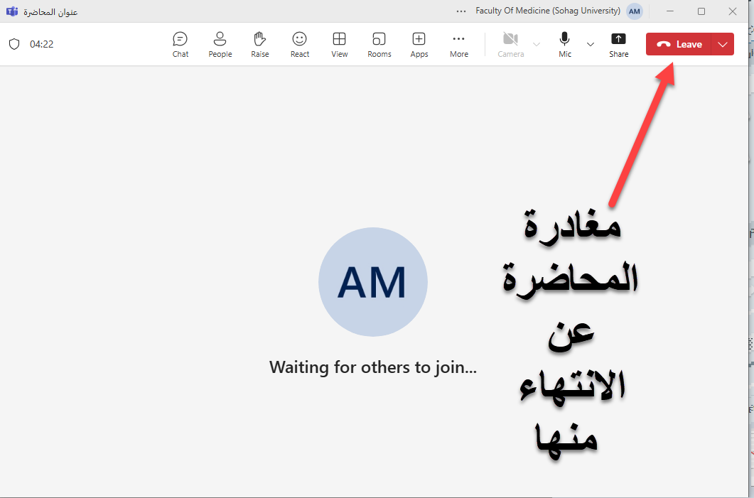Open the Chat panel

181,44
